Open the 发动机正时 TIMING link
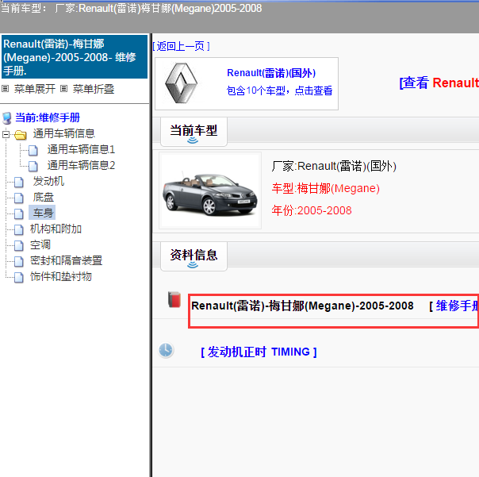Viewport: 479px width, 477px height. tap(259, 352)
